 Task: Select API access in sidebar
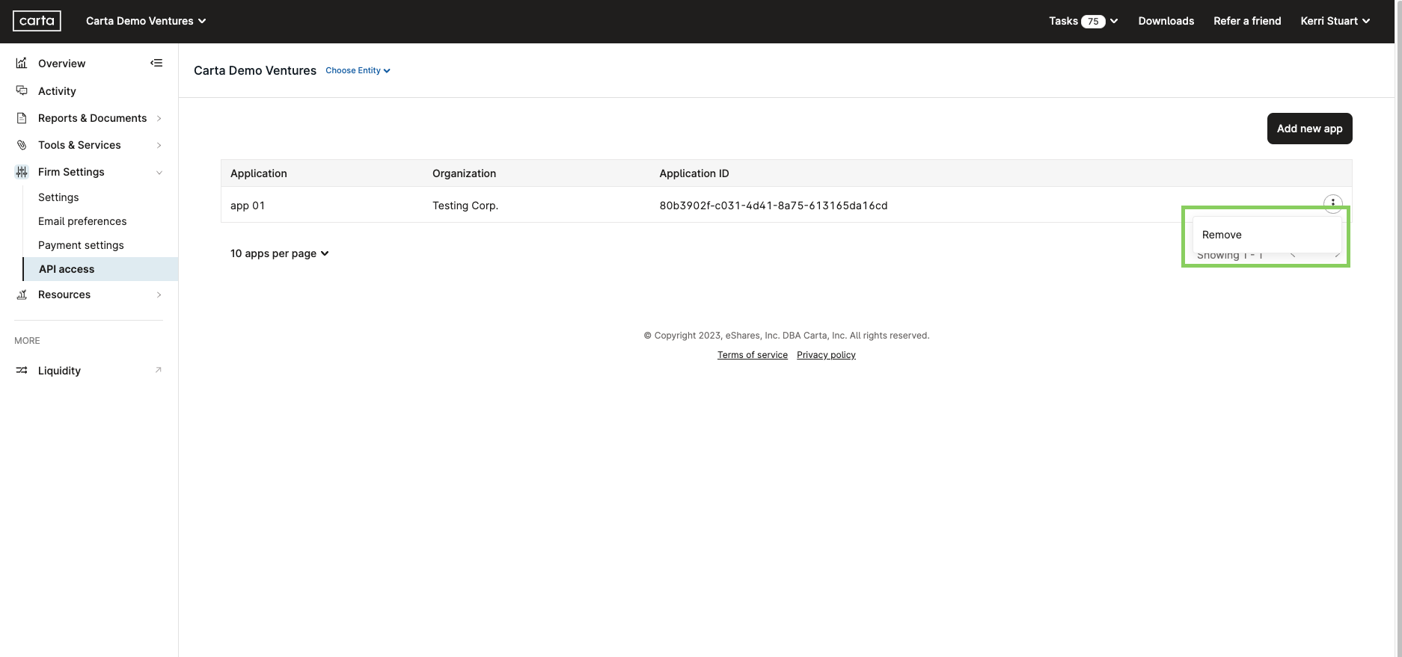(x=100, y=269)
